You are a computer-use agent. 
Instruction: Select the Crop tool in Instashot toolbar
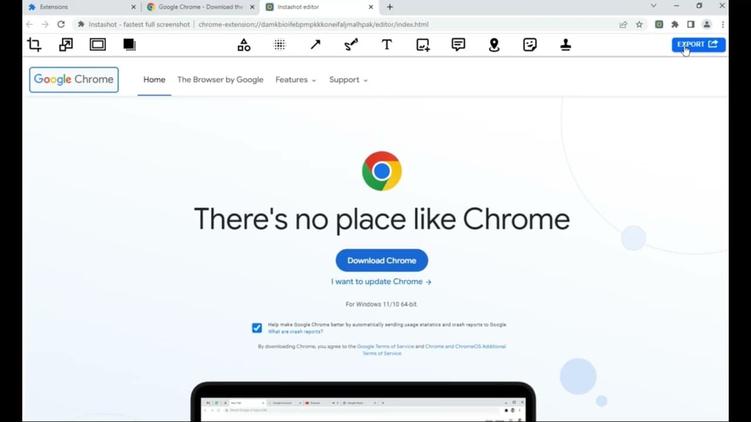coord(34,45)
